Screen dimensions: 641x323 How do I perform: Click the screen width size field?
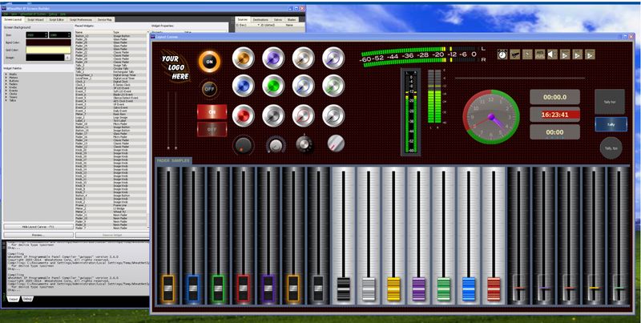tap(37, 35)
